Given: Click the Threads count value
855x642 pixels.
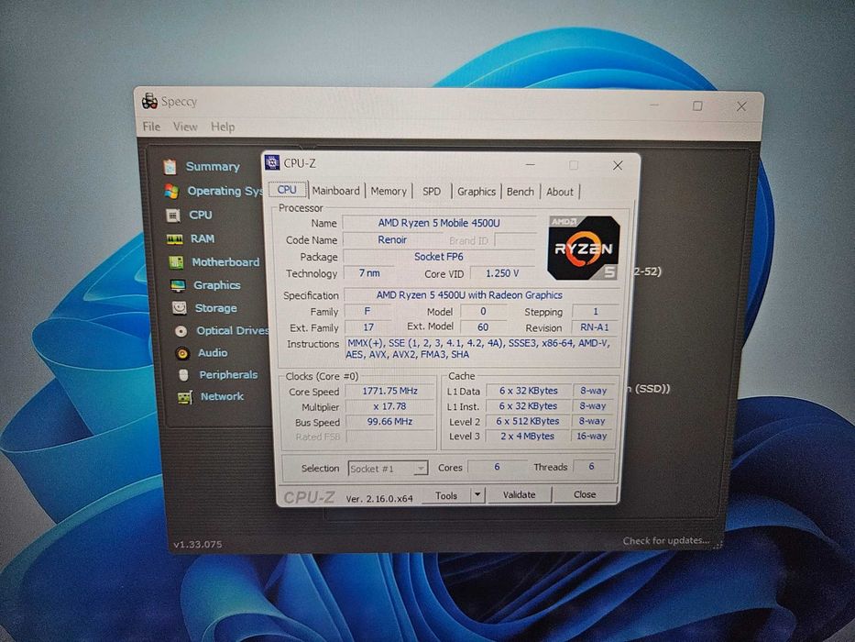Looking at the screenshot, I should (x=592, y=466).
